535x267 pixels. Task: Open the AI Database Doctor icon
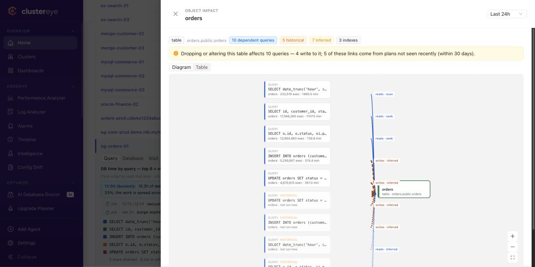pos(10,194)
